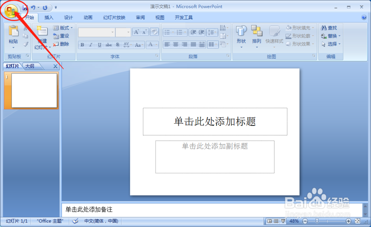
Task: Save the presentation from quick access toolbar
Action: point(25,7)
